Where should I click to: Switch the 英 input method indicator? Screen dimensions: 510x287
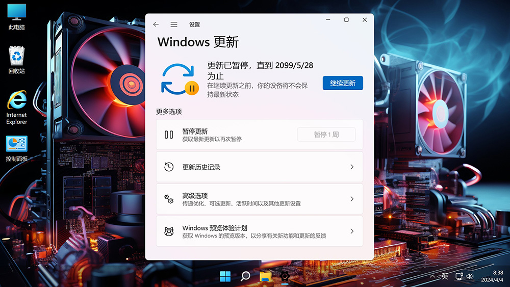click(x=445, y=276)
